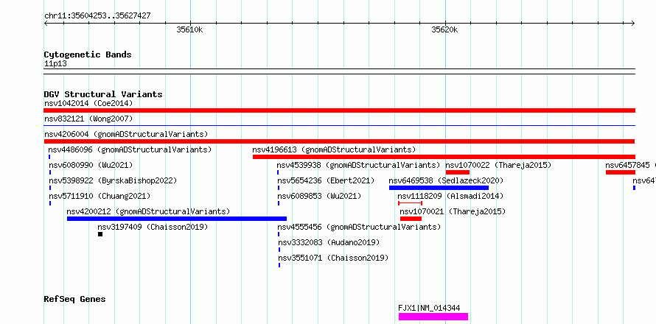Click the nsv1042014 (Coe2014) label

tap(88, 103)
